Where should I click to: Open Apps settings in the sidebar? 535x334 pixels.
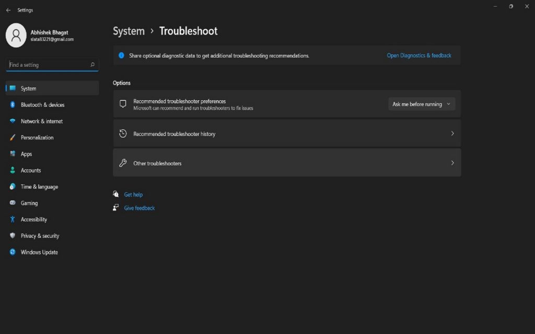[12, 153]
